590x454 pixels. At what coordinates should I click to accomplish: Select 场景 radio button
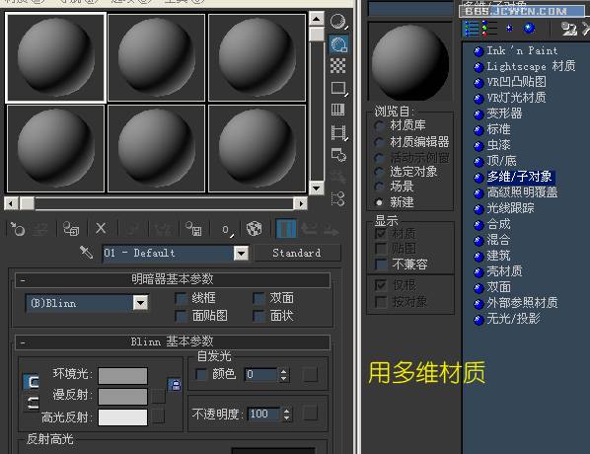379,187
